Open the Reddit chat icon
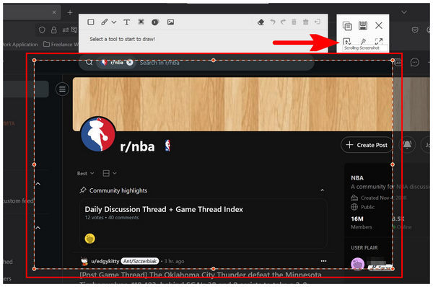The height and width of the screenshot is (287, 433). 415,62
